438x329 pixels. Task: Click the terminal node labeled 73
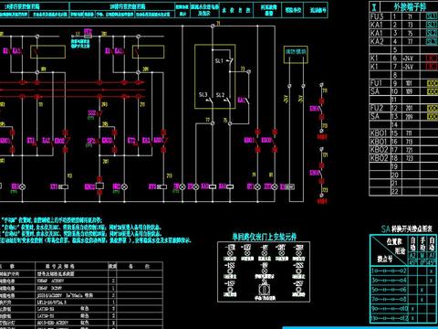tap(248, 72)
